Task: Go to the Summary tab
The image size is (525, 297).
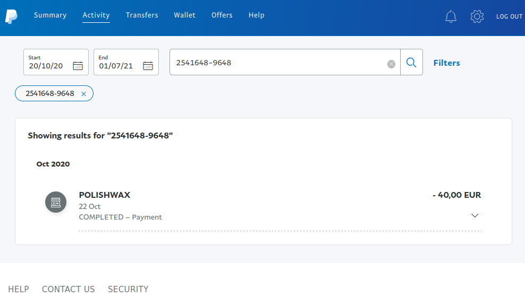Action: 50,15
